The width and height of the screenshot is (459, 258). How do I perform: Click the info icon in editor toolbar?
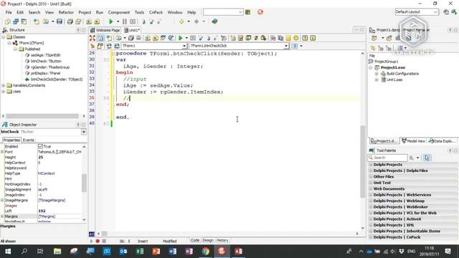[313, 38]
